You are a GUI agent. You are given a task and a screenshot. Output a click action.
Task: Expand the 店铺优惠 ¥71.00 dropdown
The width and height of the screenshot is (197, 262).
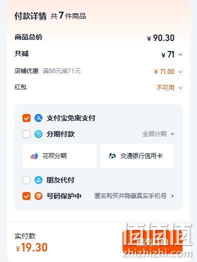[x=180, y=72]
